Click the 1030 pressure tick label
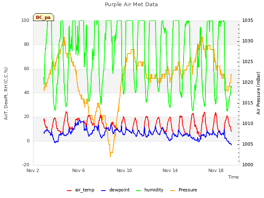 (247, 41)
